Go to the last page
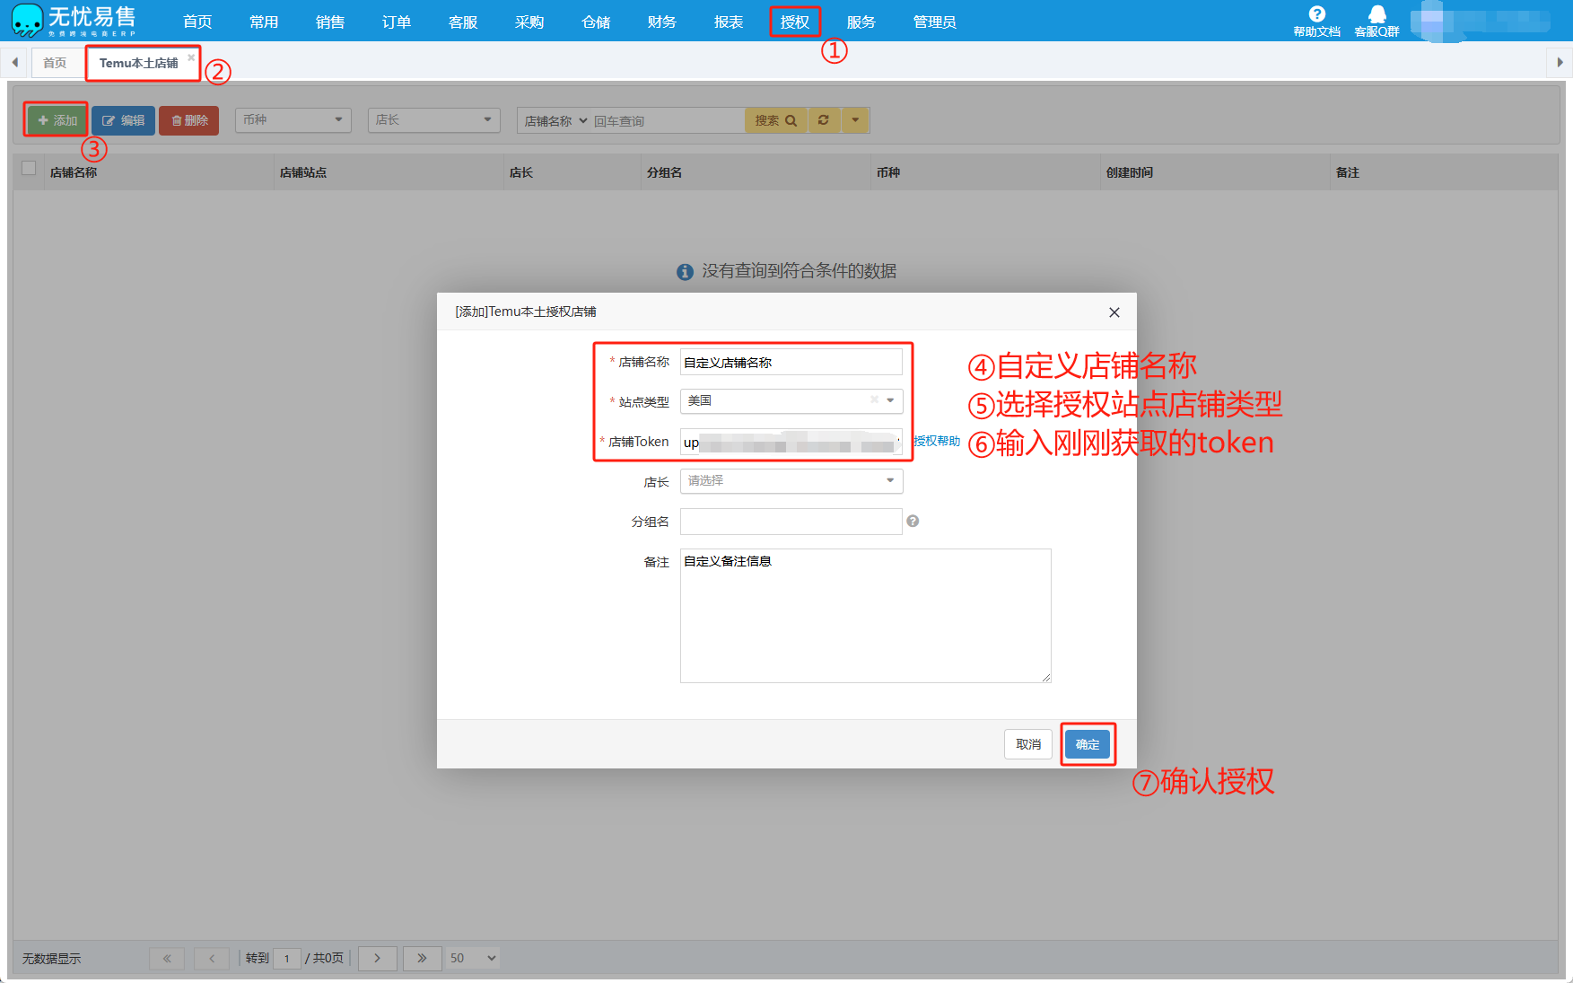 point(422,958)
